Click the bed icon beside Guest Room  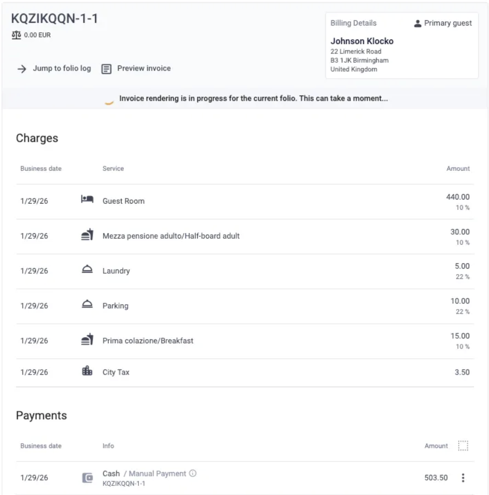pos(87,199)
